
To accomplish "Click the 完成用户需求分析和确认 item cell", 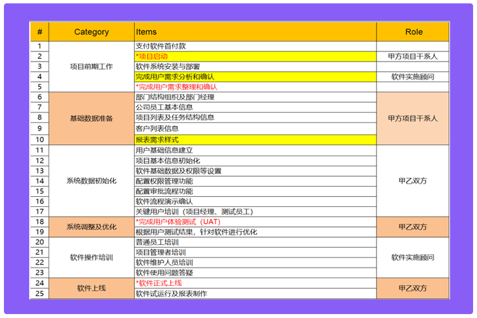I will tap(255, 76).
